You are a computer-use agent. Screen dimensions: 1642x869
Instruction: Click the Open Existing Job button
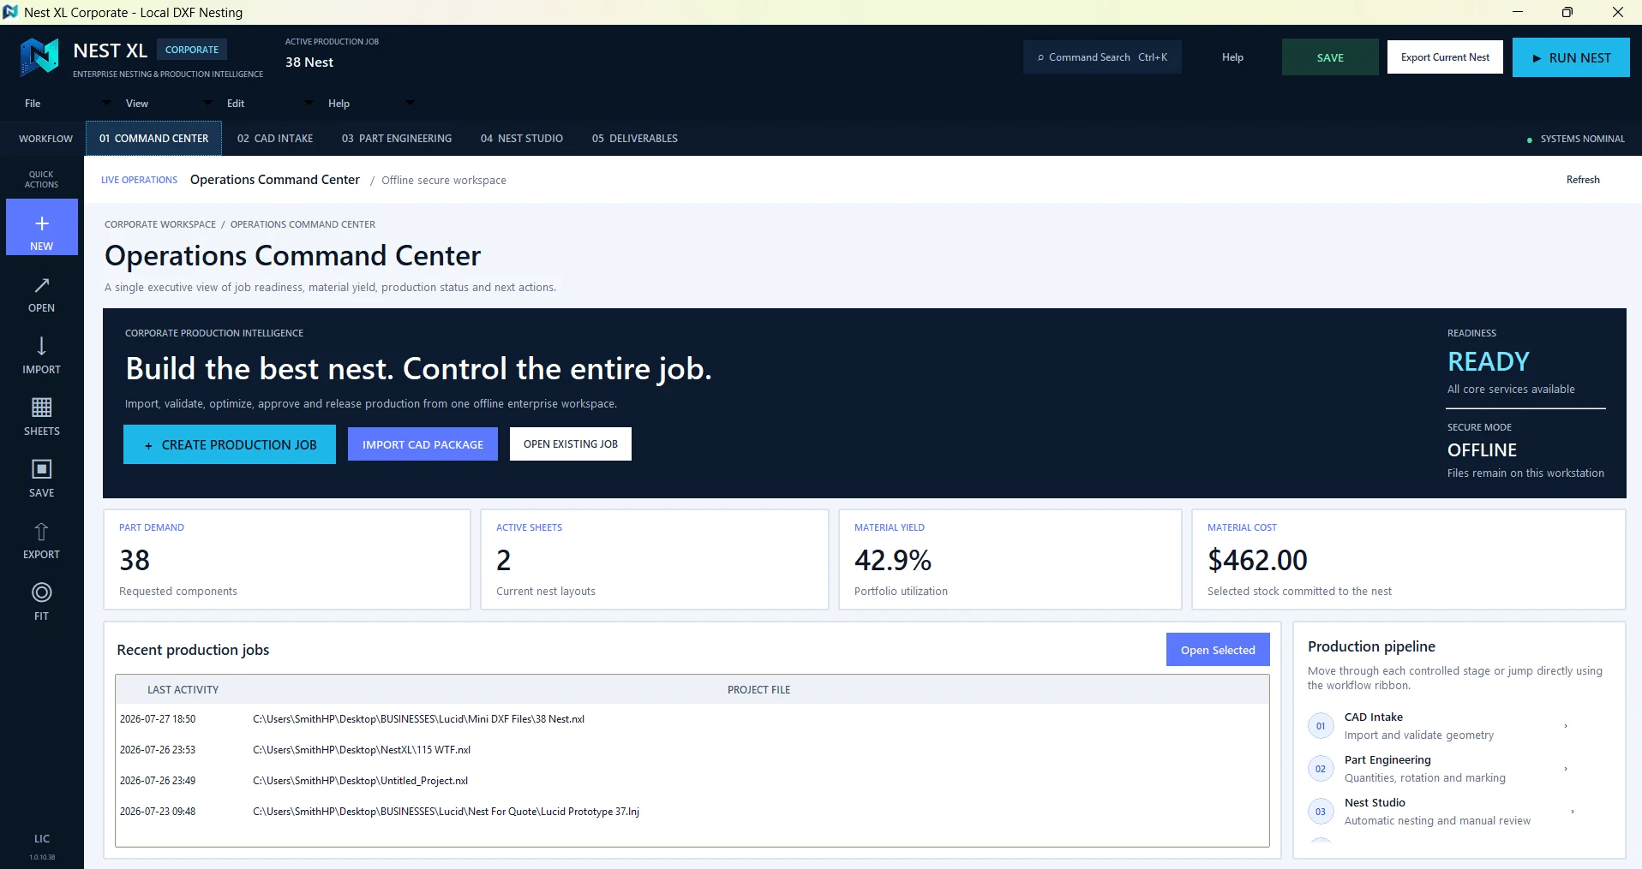[x=571, y=444]
